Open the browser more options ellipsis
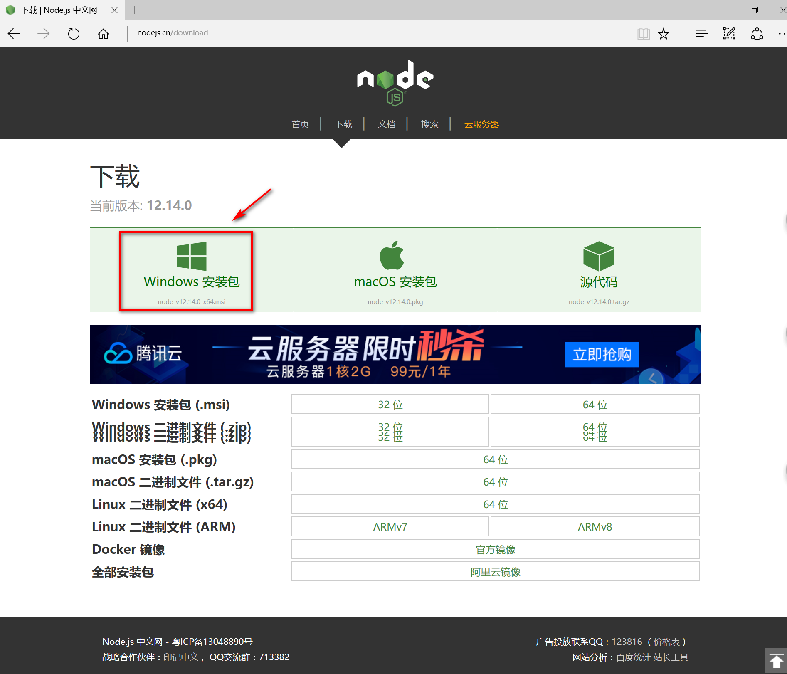 782,33
